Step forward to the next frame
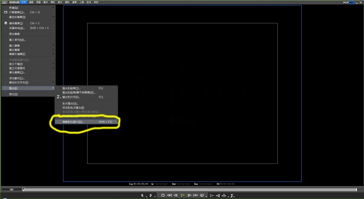Screen dimensions: 364x199 (x=189, y=196)
